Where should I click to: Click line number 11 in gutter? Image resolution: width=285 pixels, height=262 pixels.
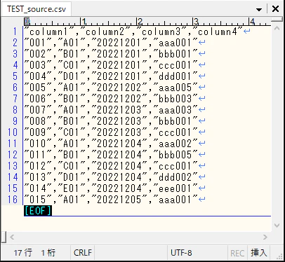(13, 144)
